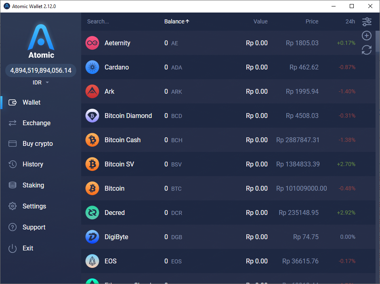
Task: Select the DigiByte name text
Action: (116, 237)
